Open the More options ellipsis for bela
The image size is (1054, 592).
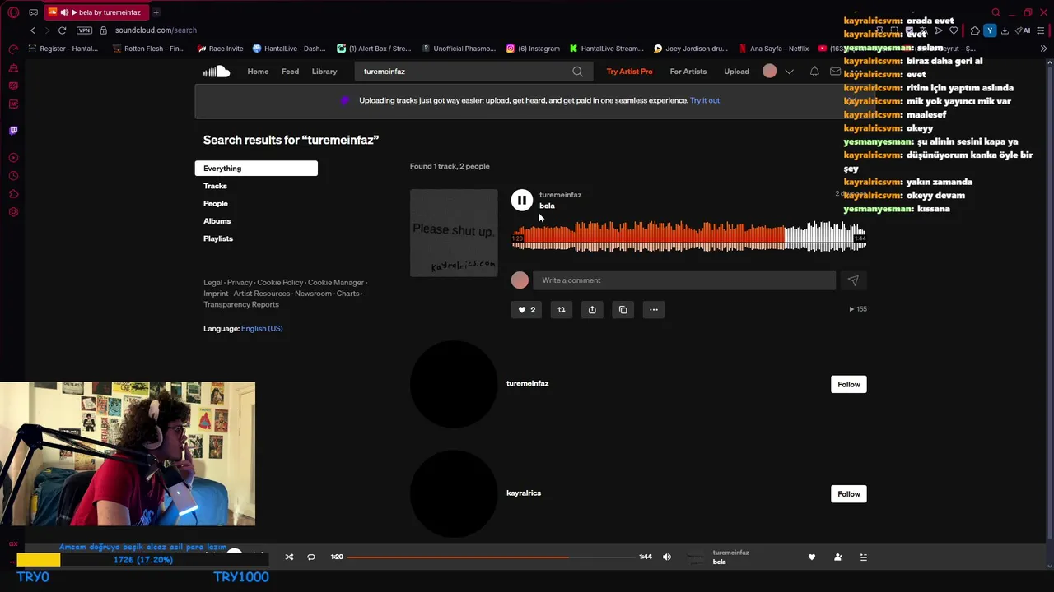pyautogui.click(x=654, y=310)
